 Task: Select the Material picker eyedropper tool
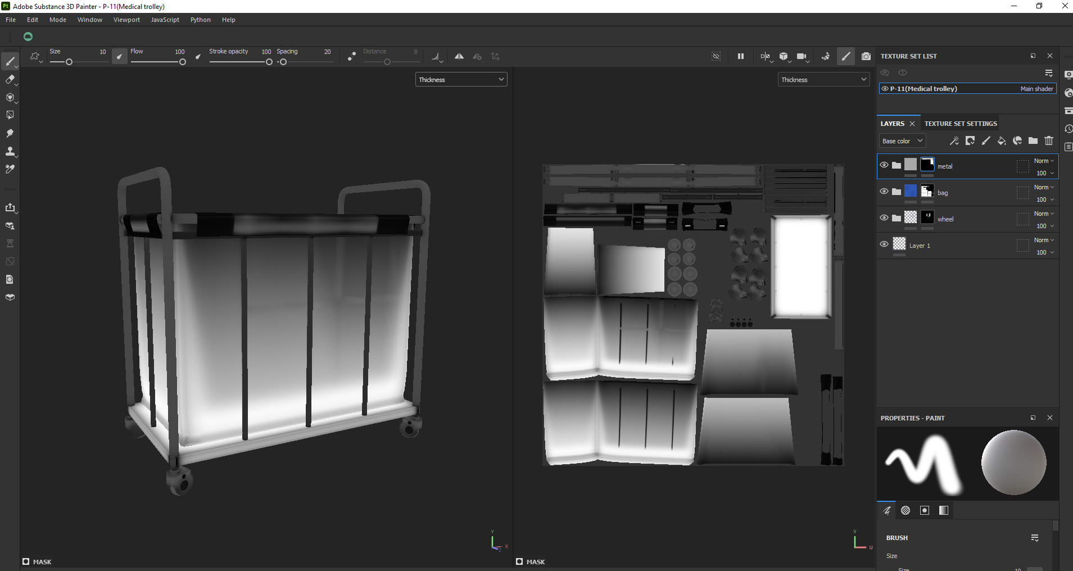click(x=10, y=169)
